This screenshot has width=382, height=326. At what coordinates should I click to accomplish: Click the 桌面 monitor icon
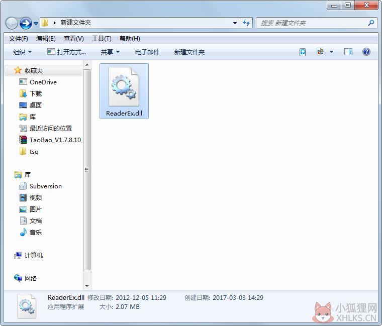23,105
